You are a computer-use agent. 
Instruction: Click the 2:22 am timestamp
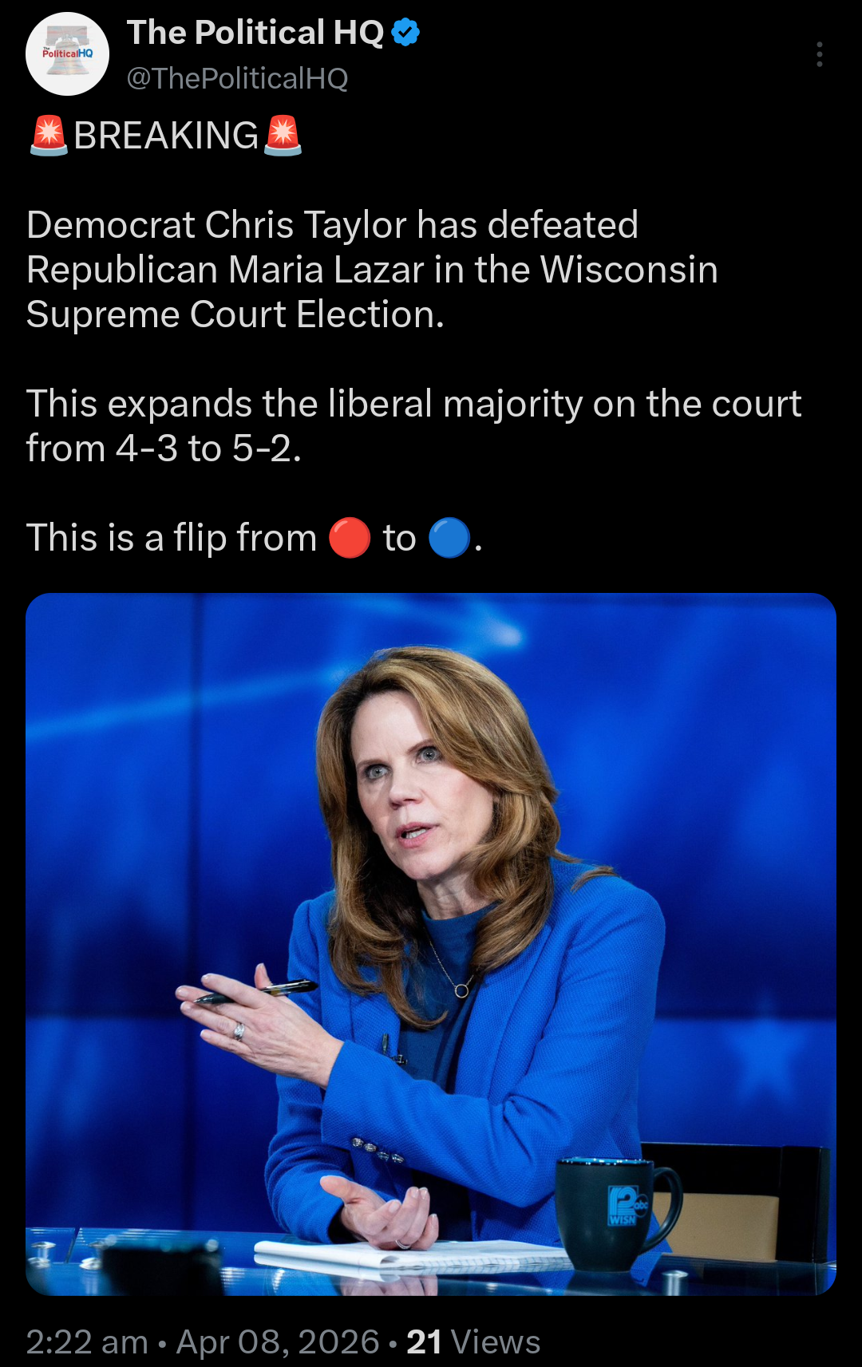[x=87, y=1342]
